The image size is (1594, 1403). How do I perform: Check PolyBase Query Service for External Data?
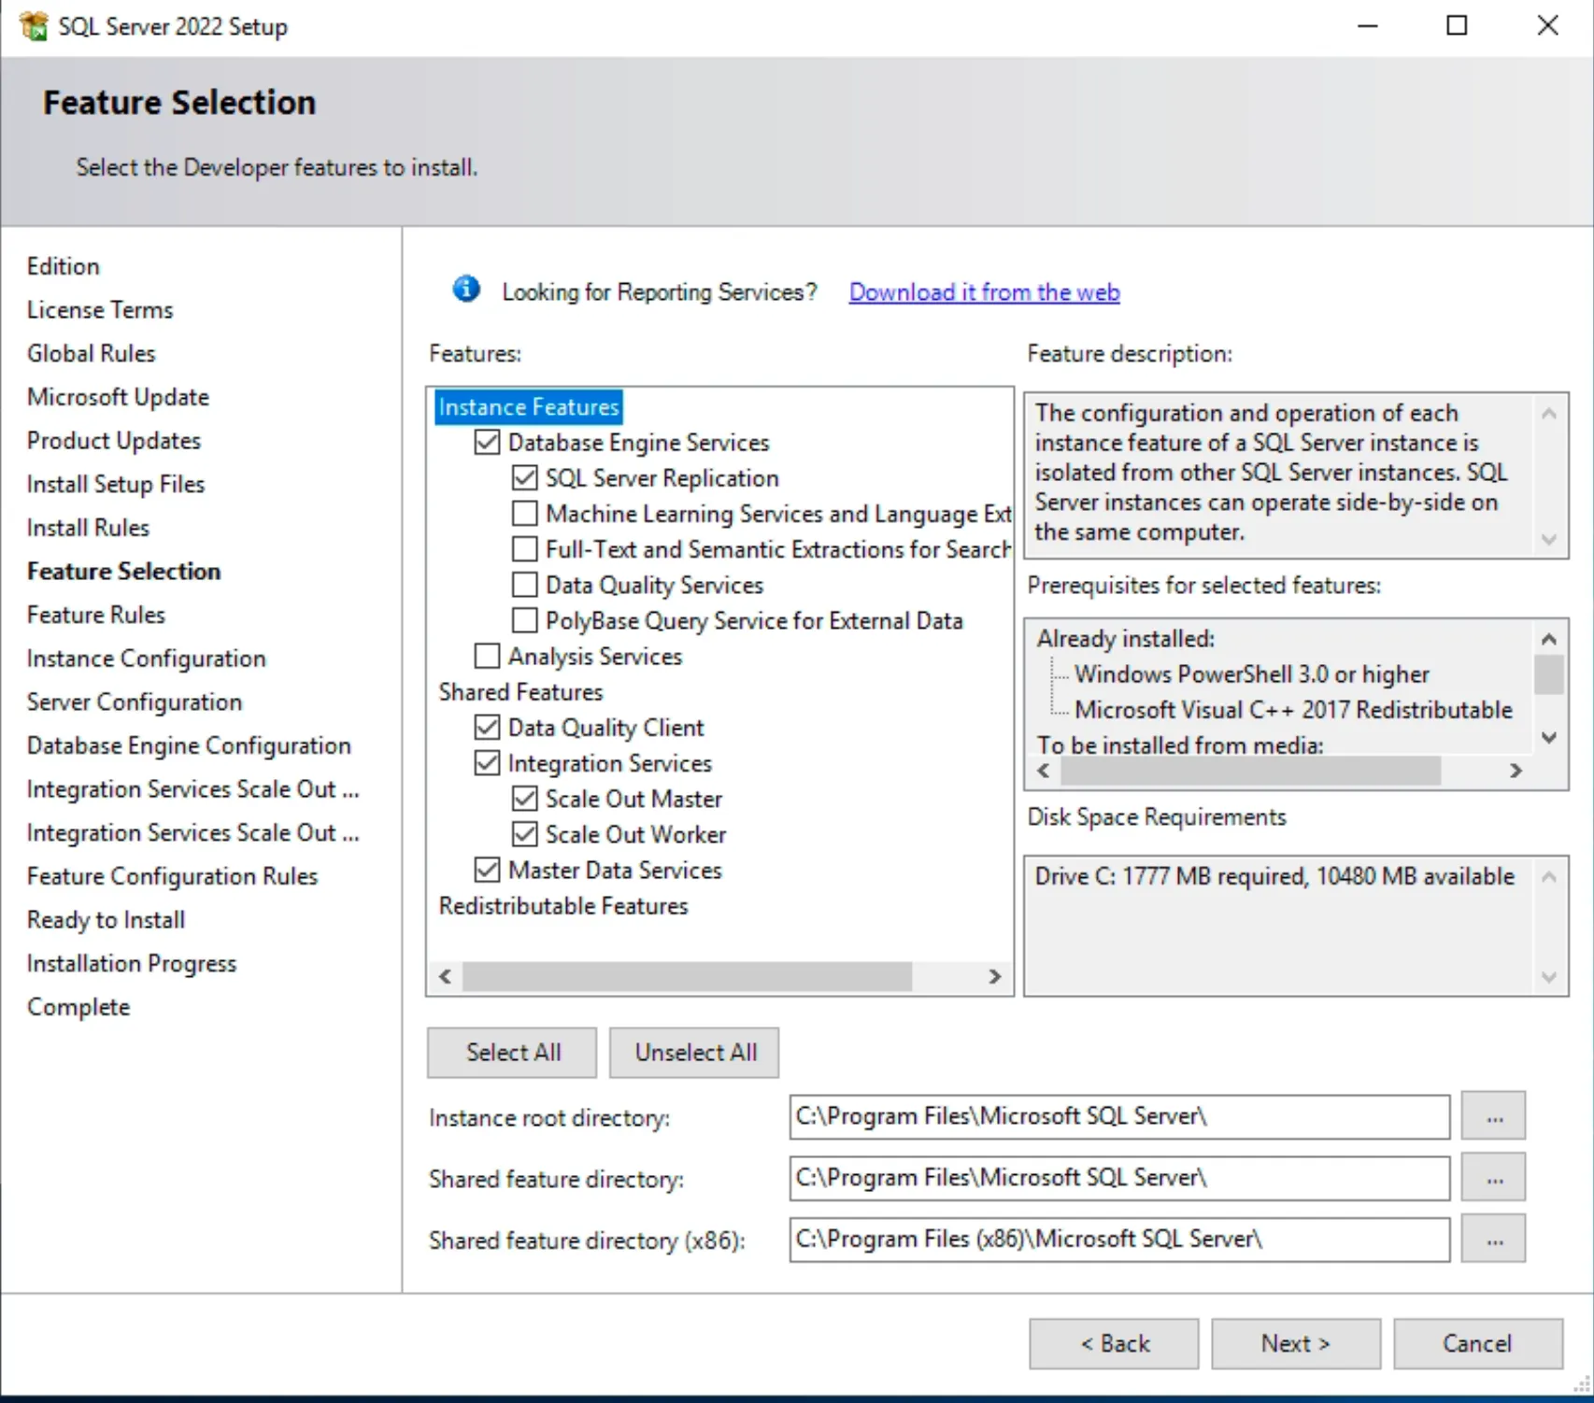[525, 620]
